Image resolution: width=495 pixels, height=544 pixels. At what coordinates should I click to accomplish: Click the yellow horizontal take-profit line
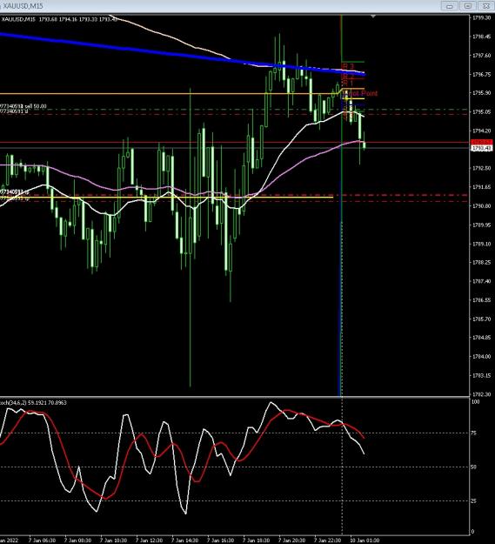166,198
